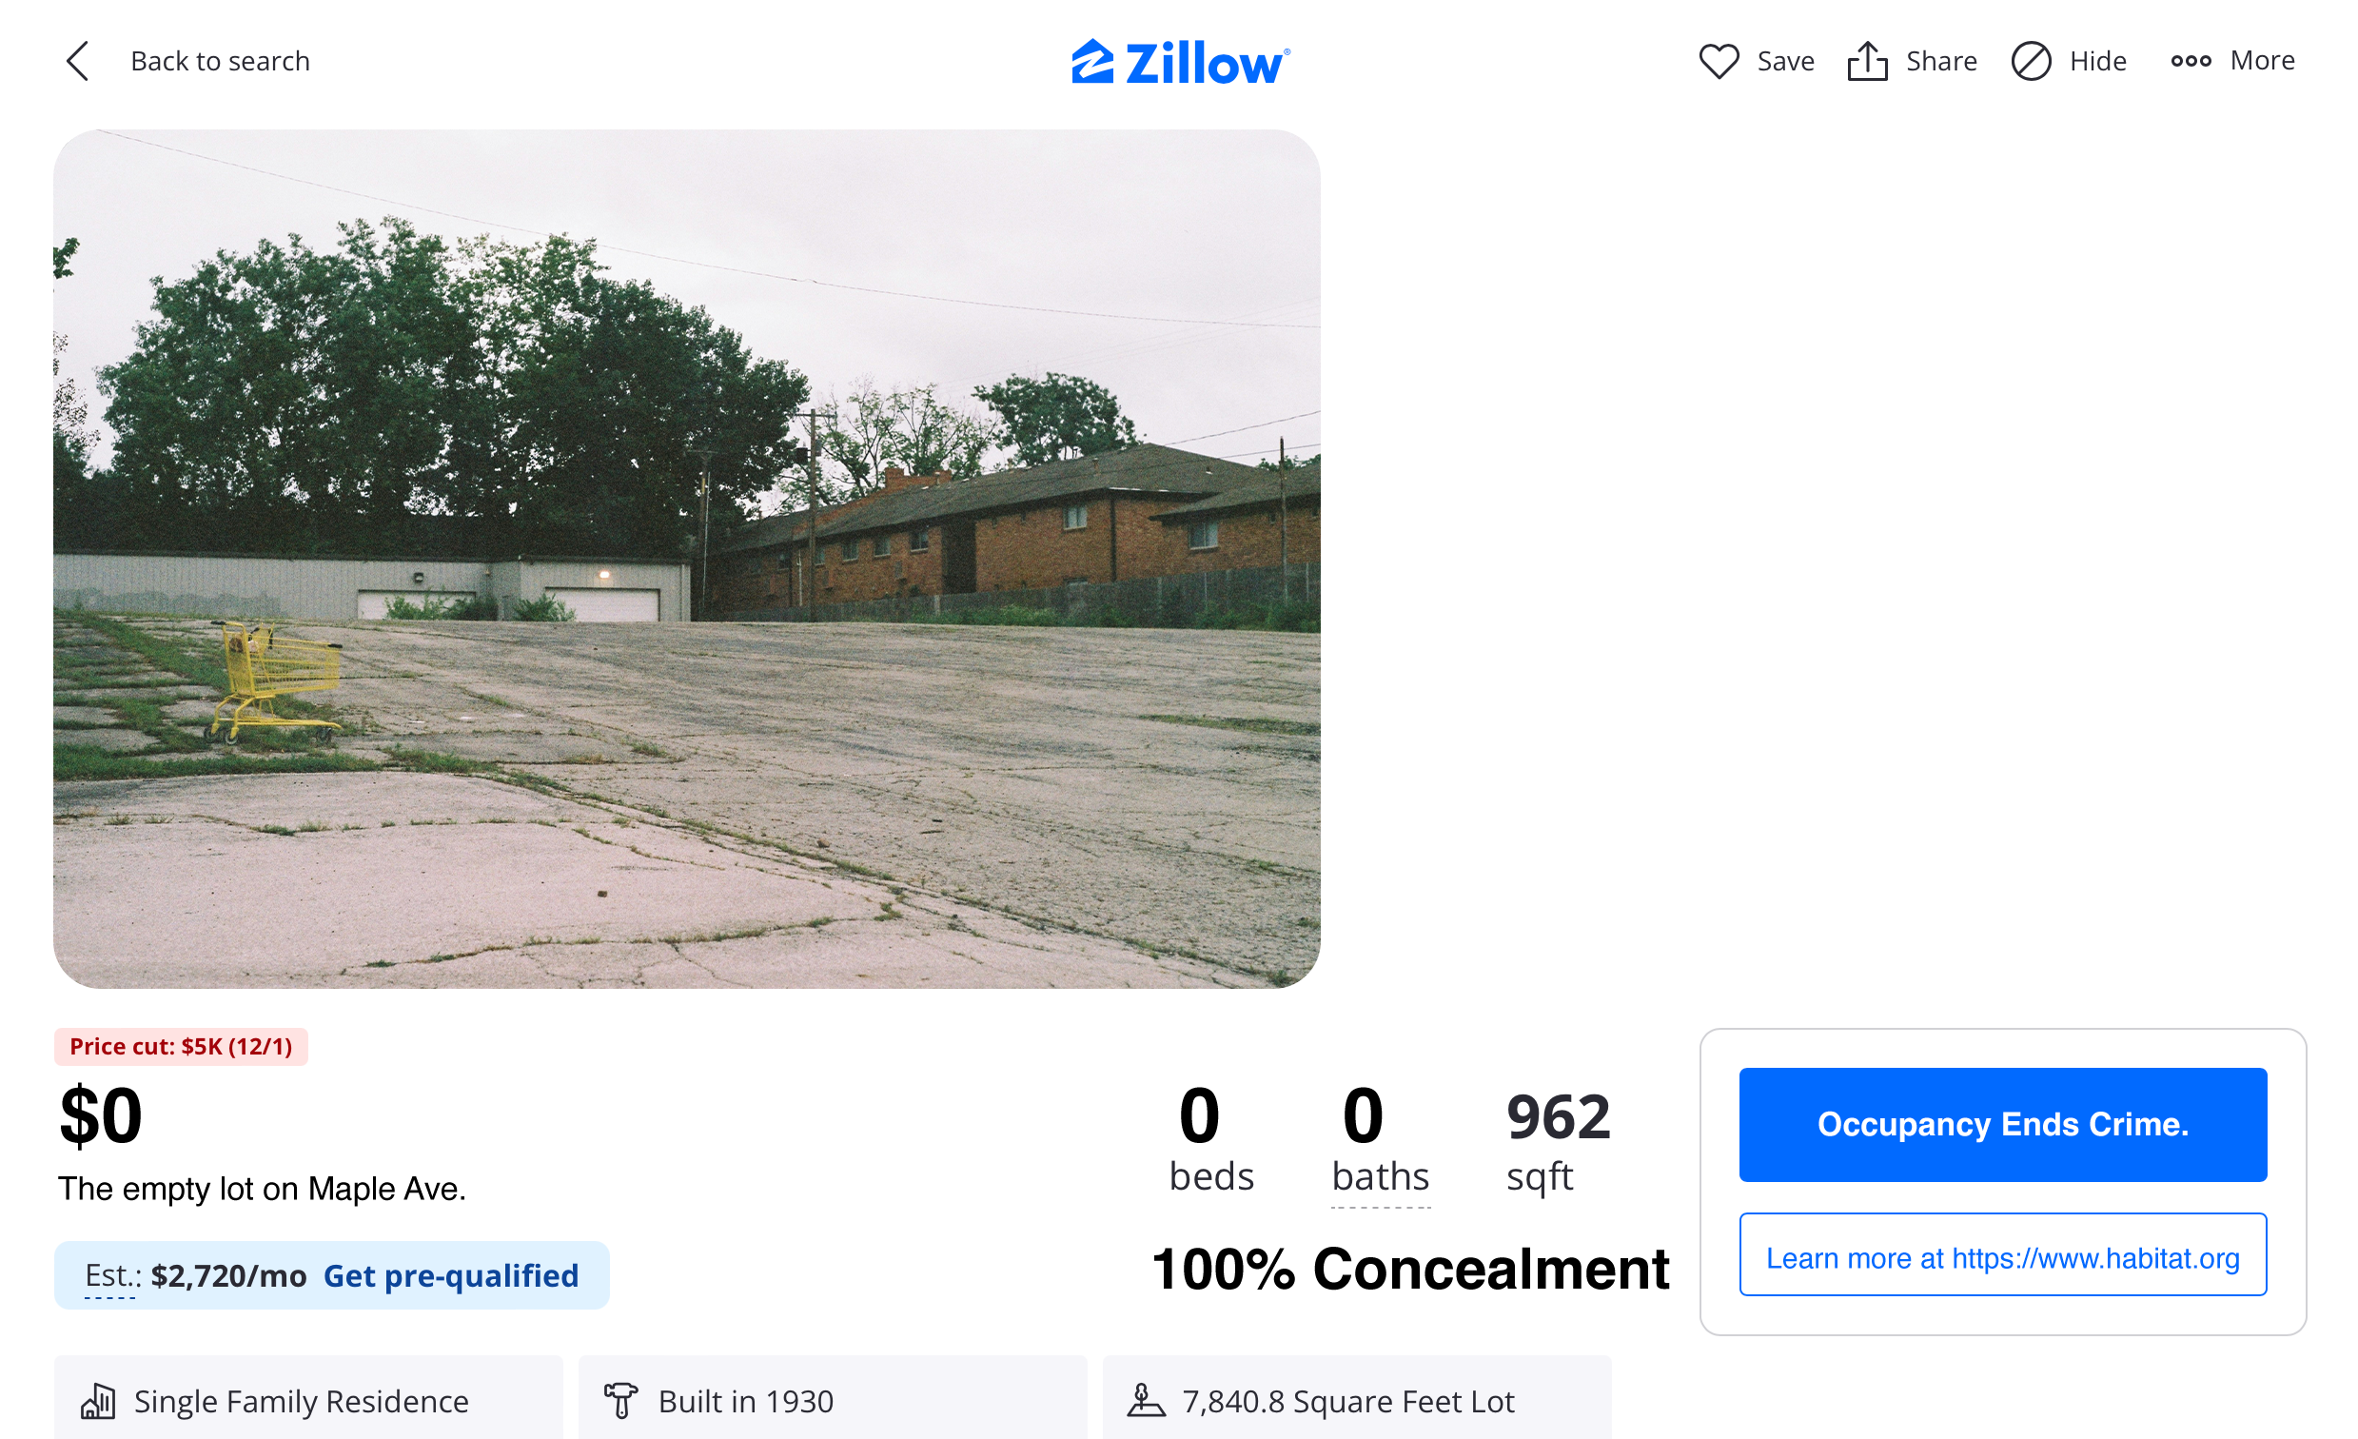Viewport: 2358px width, 1439px height.
Task: Click the Back to search link
Action: (220, 61)
